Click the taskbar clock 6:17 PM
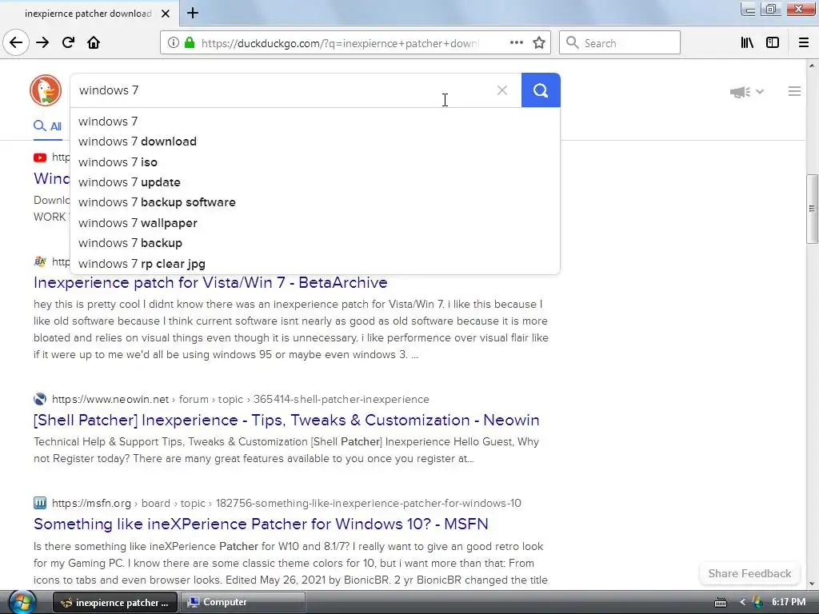This screenshot has width=819, height=614. click(789, 602)
